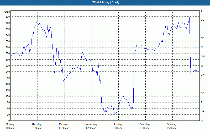Select the 90 axis value
Screen dimensions: 210x131
coord(8,102)
